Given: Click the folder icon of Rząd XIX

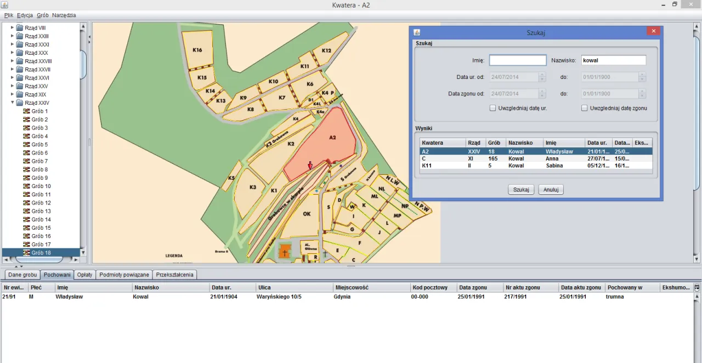Looking at the screenshot, I should pos(19,94).
